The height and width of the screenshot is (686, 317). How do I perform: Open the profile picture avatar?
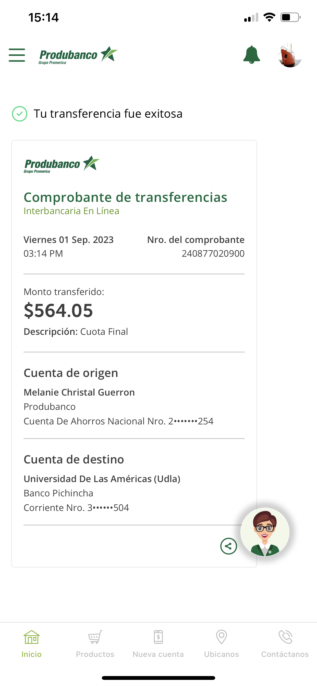290,55
